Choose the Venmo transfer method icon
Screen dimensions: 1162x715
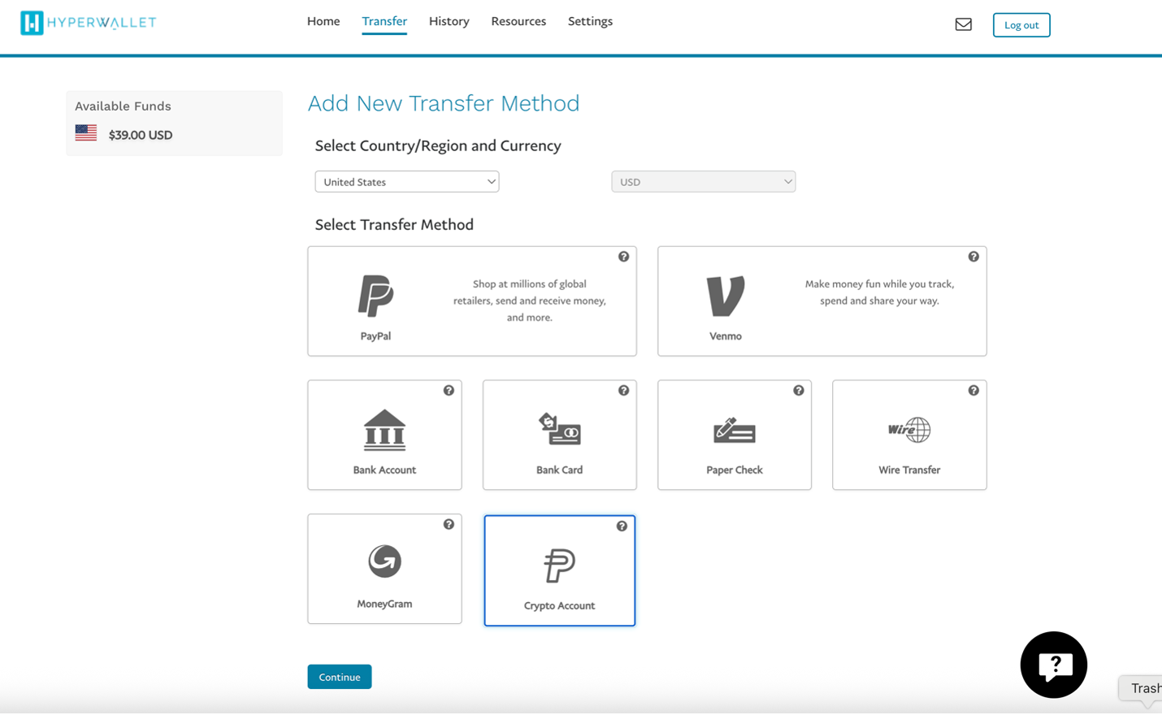(x=726, y=294)
